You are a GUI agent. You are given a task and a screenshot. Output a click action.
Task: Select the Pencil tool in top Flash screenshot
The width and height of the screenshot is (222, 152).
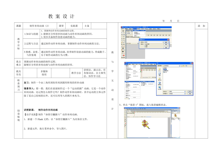point(122,42)
